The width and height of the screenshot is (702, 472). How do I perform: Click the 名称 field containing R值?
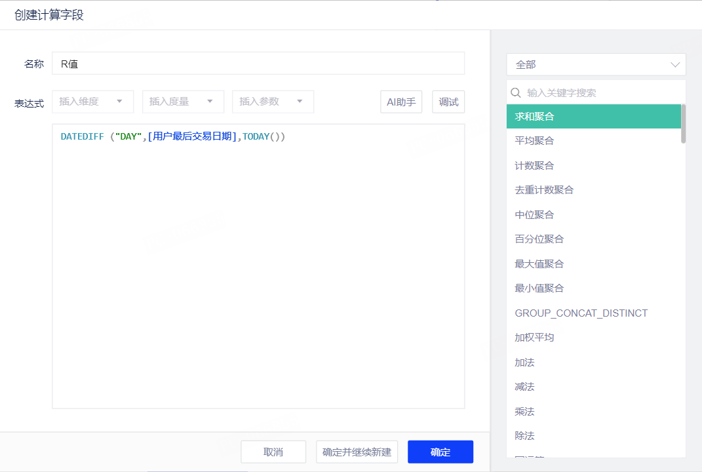[258, 64]
